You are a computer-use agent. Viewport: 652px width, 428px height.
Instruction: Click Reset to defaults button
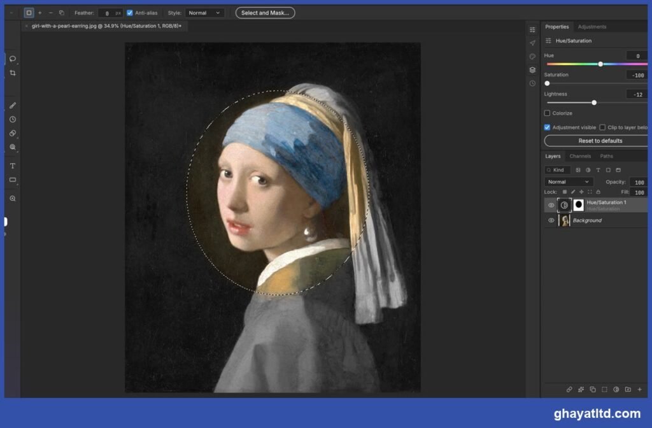(596, 141)
